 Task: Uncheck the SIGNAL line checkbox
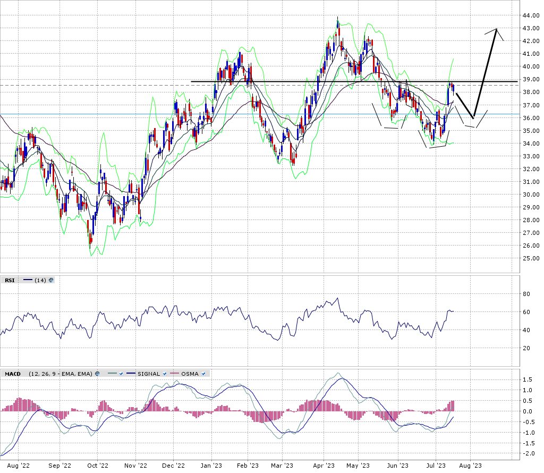pyautogui.click(x=166, y=374)
